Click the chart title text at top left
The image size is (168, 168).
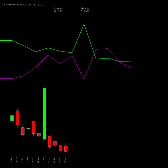click(x=26, y=5)
